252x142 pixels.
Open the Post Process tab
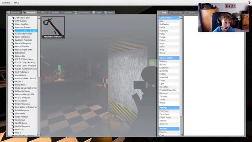[x=82, y=13]
